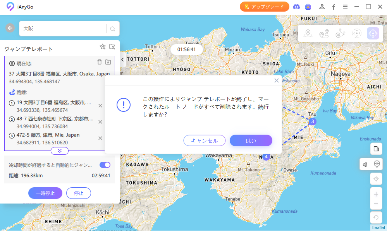Close the confirmation dialog with X
The width and height of the screenshot is (387, 231).
pyautogui.click(x=276, y=80)
